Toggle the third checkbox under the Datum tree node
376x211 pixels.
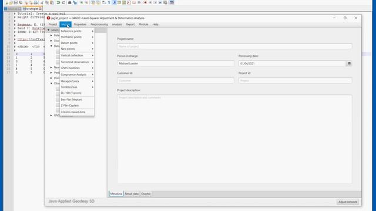(58, 62)
